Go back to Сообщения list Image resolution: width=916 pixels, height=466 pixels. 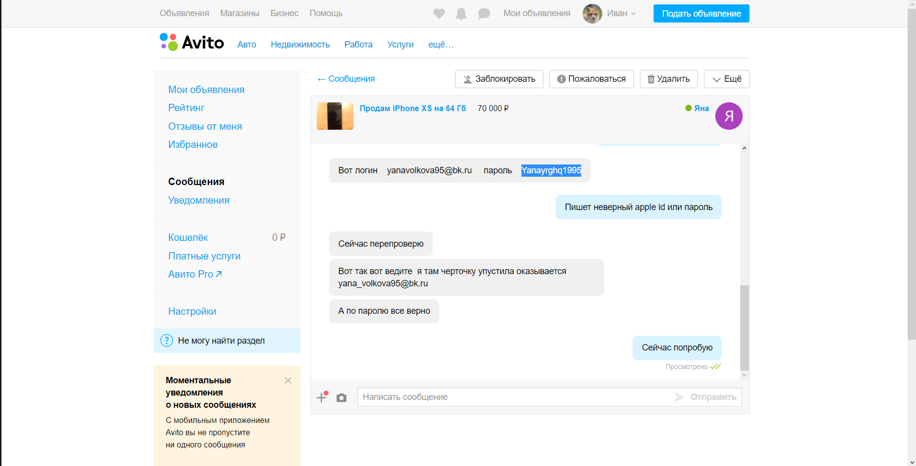[346, 79]
